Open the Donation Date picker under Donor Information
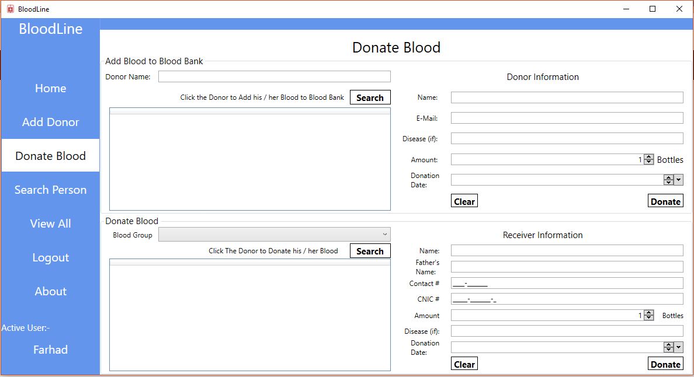694x377 pixels. pyautogui.click(x=678, y=179)
